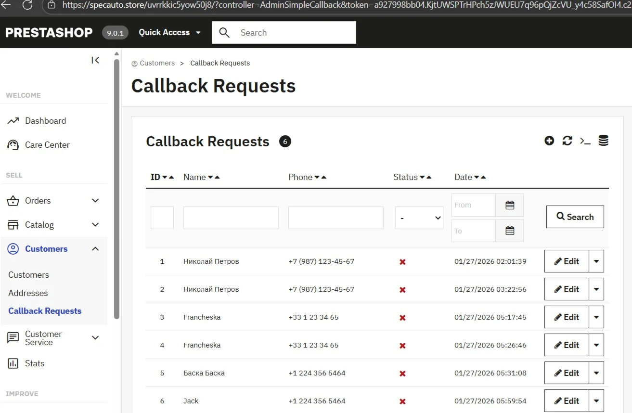Screen dimensions: 632x413
Task: Open the calendar picker next to To field
Action: (509, 231)
